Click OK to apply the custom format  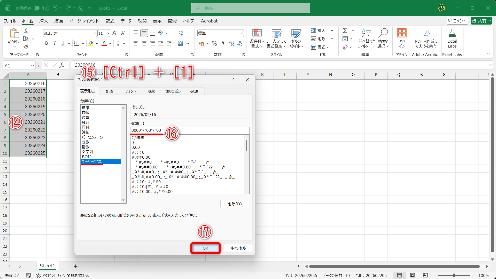[x=205, y=248]
